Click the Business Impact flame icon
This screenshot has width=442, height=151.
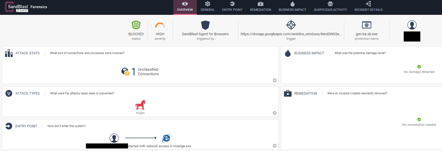click(x=288, y=53)
